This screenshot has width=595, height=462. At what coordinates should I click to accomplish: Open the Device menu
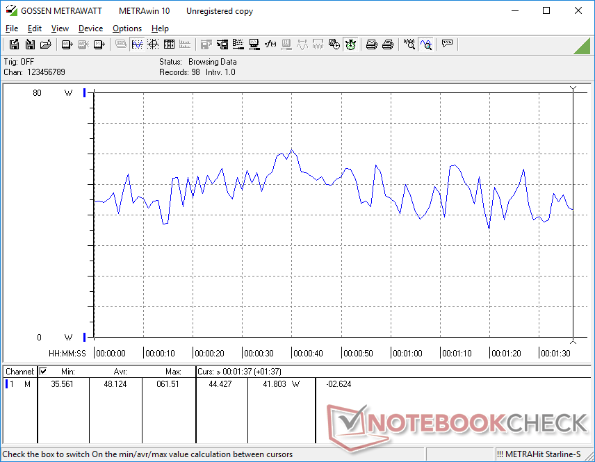(x=90, y=28)
